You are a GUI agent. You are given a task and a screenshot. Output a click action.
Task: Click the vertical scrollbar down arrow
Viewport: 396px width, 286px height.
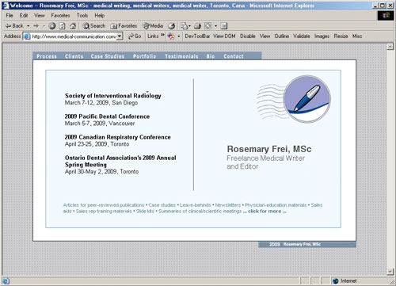pyautogui.click(x=390, y=271)
